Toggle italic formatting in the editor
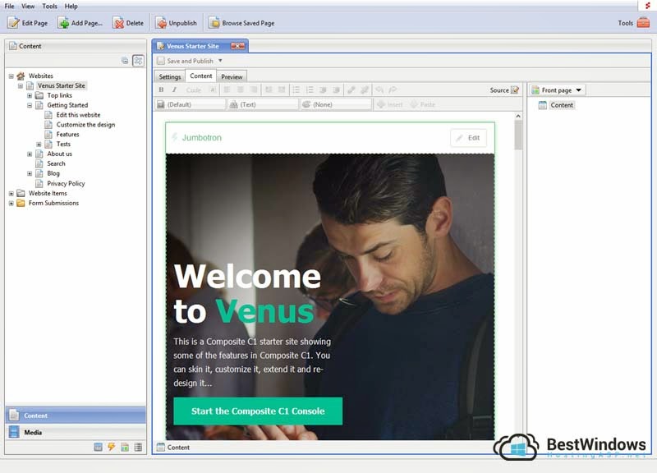 [174, 90]
